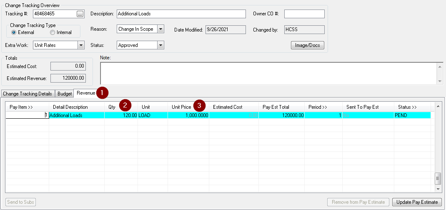Switch to the Change Tracking Details tab
This screenshot has width=446, height=210.
(x=28, y=94)
